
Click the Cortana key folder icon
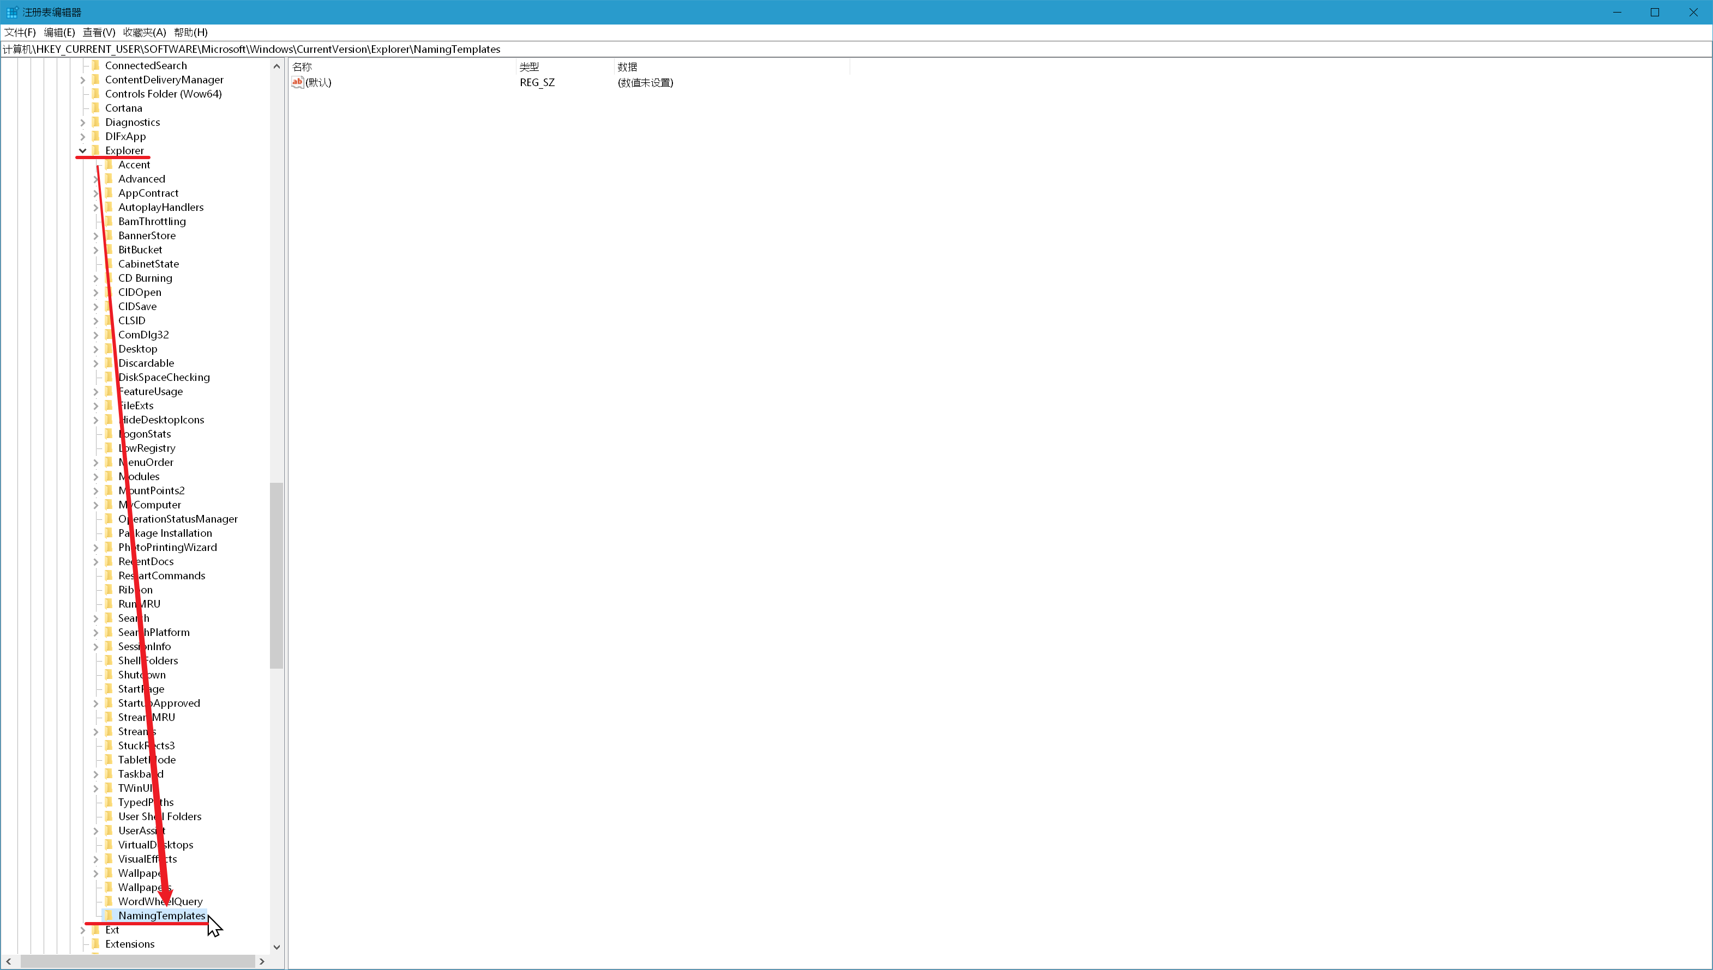point(95,108)
